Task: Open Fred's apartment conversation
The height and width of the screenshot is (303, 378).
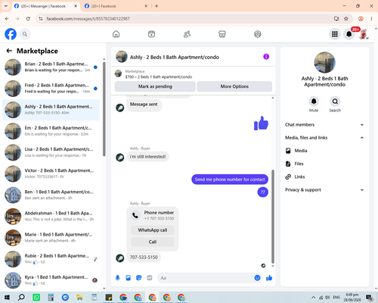Action: pyautogui.click(x=51, y=89)
